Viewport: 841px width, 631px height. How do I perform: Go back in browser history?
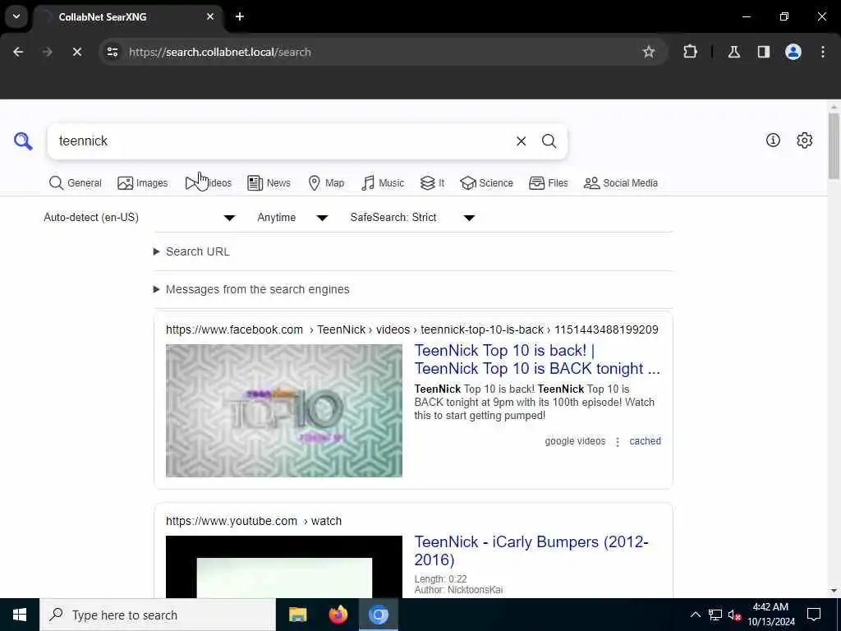[x=18, y=52]
